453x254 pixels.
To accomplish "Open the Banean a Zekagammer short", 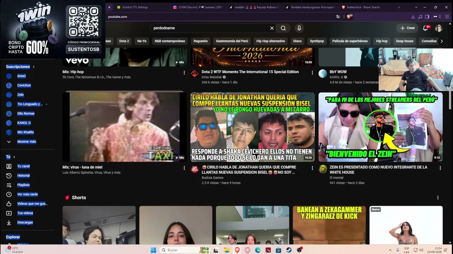I will 329,225.
